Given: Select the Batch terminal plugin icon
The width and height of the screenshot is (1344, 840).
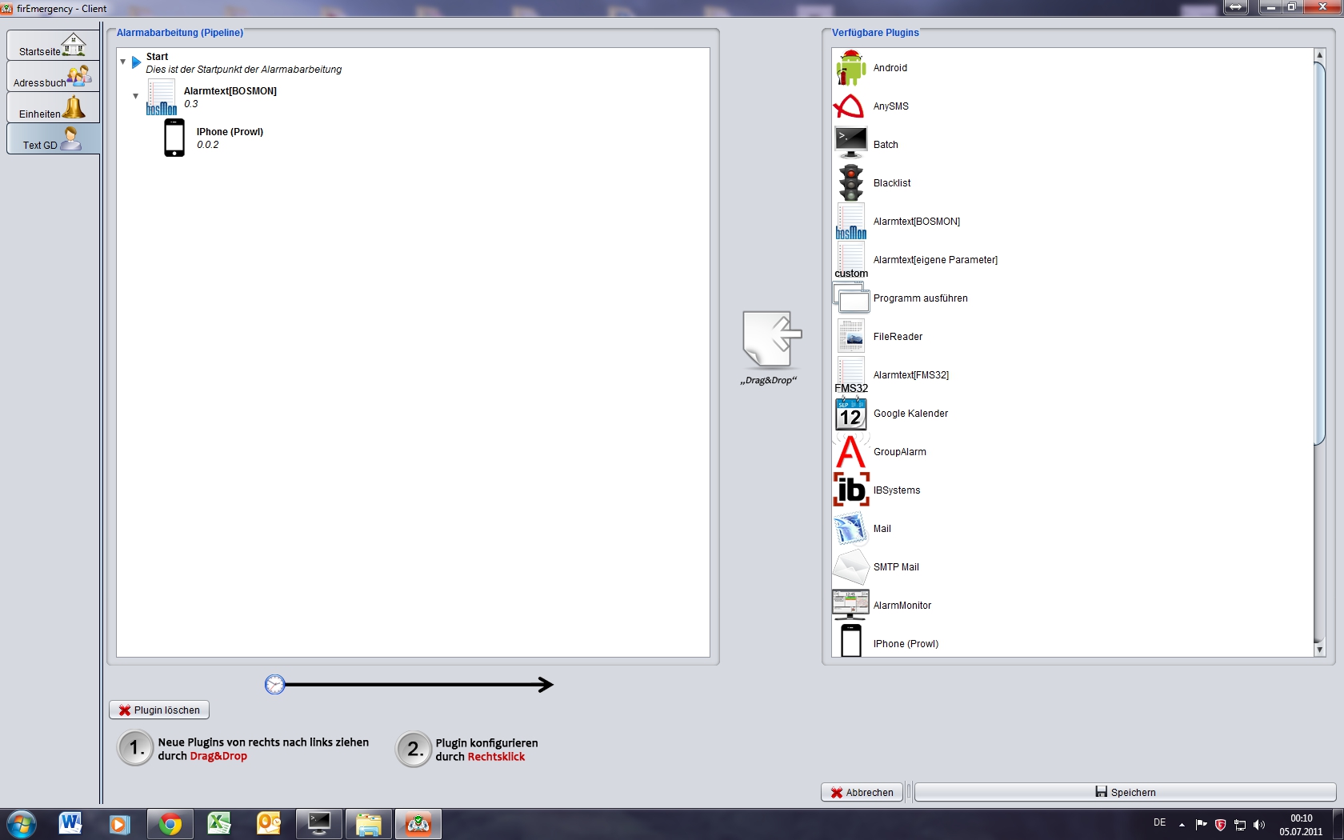Looking at the screenshot, I should click(x=850, y=144).
